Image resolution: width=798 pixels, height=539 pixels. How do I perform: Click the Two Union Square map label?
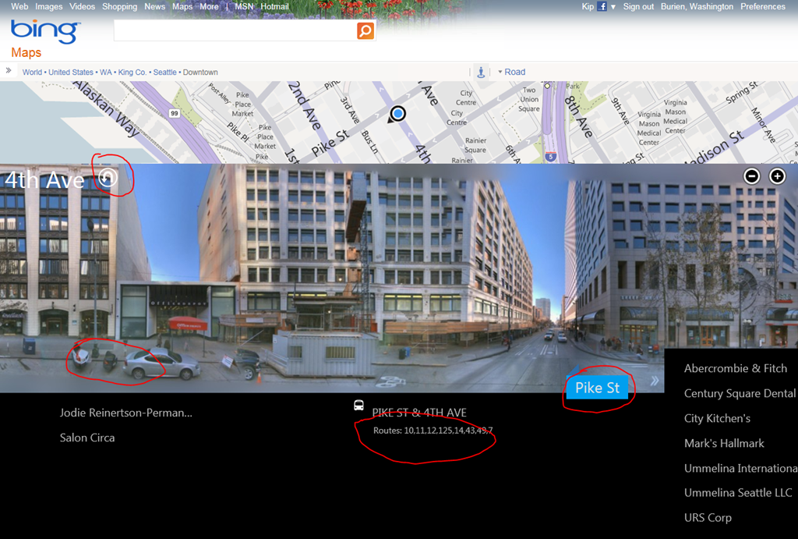click(529, 99)
